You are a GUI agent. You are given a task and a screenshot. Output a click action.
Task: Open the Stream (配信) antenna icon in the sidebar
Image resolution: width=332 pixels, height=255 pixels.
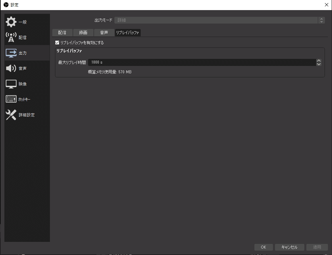pos(11,37)
